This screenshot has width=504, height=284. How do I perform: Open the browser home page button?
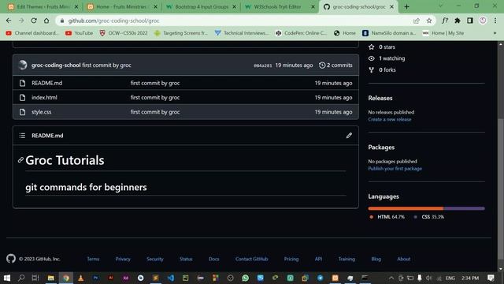point(46,21)
